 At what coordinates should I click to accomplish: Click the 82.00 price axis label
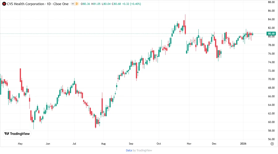click(271, 28)
